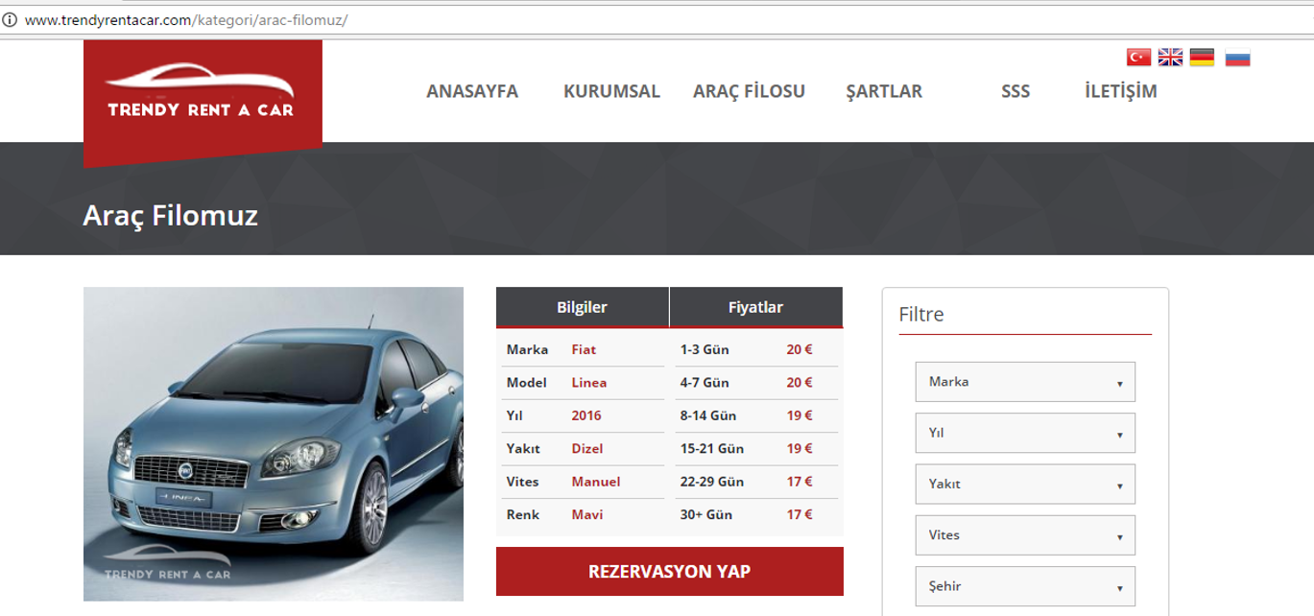Click the 'Filtre' panel heading

(921, 314)
